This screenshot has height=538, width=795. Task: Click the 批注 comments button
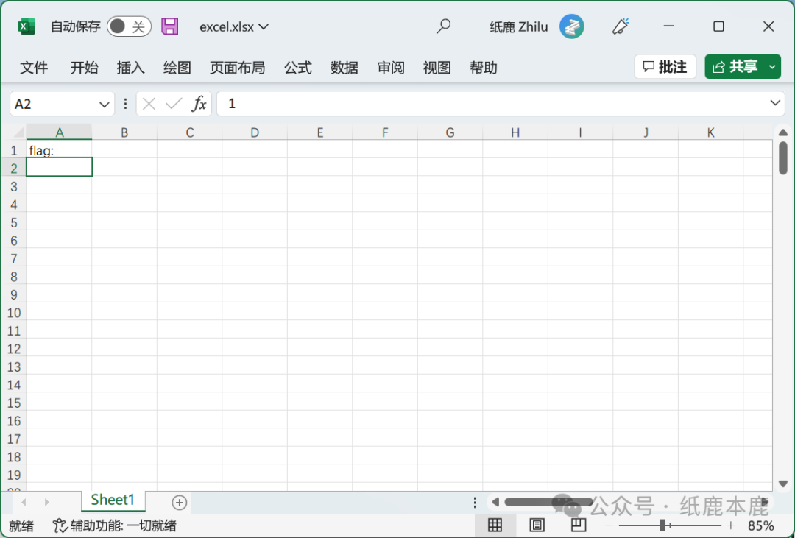pos(665,66)
